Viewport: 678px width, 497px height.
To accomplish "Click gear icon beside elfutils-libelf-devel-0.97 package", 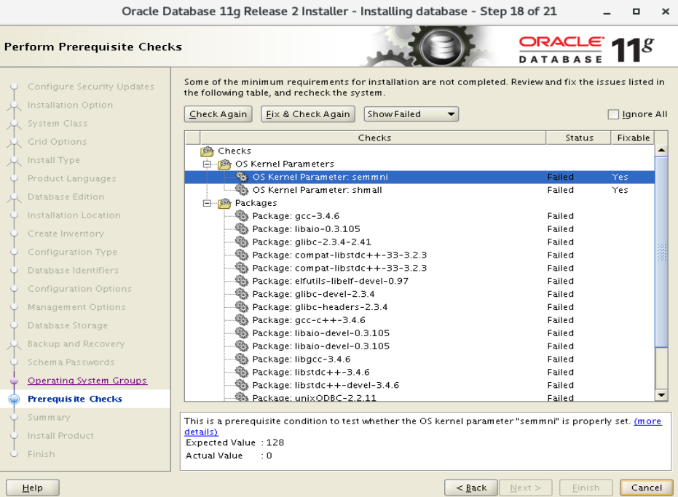I will [242, 281].
